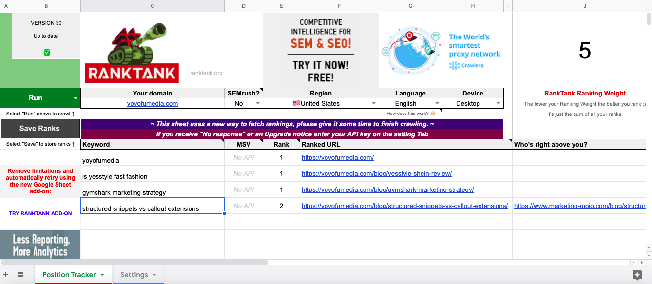Expand the Region United States dropdown
The width and height of the screenshot is (652, 284).
click(374, 104)
